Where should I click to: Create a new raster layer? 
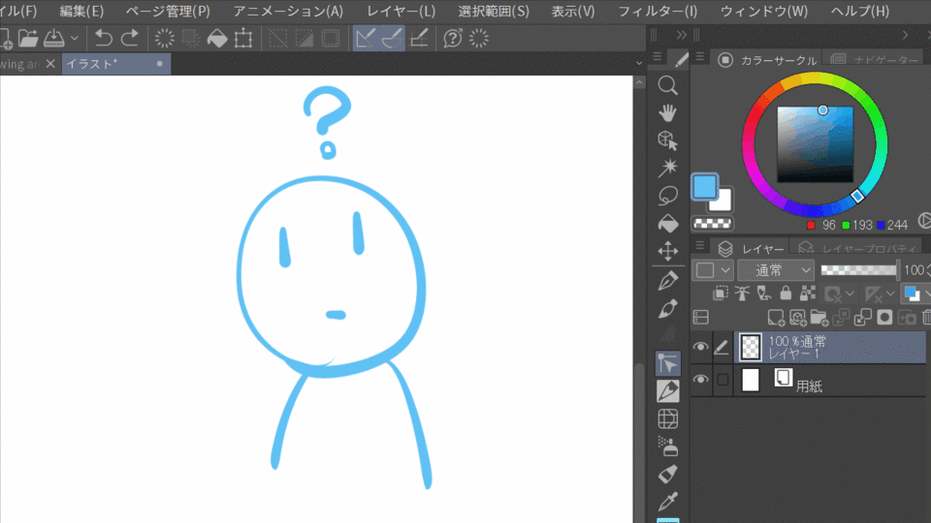pyautogui.click(x=775, y=317)
